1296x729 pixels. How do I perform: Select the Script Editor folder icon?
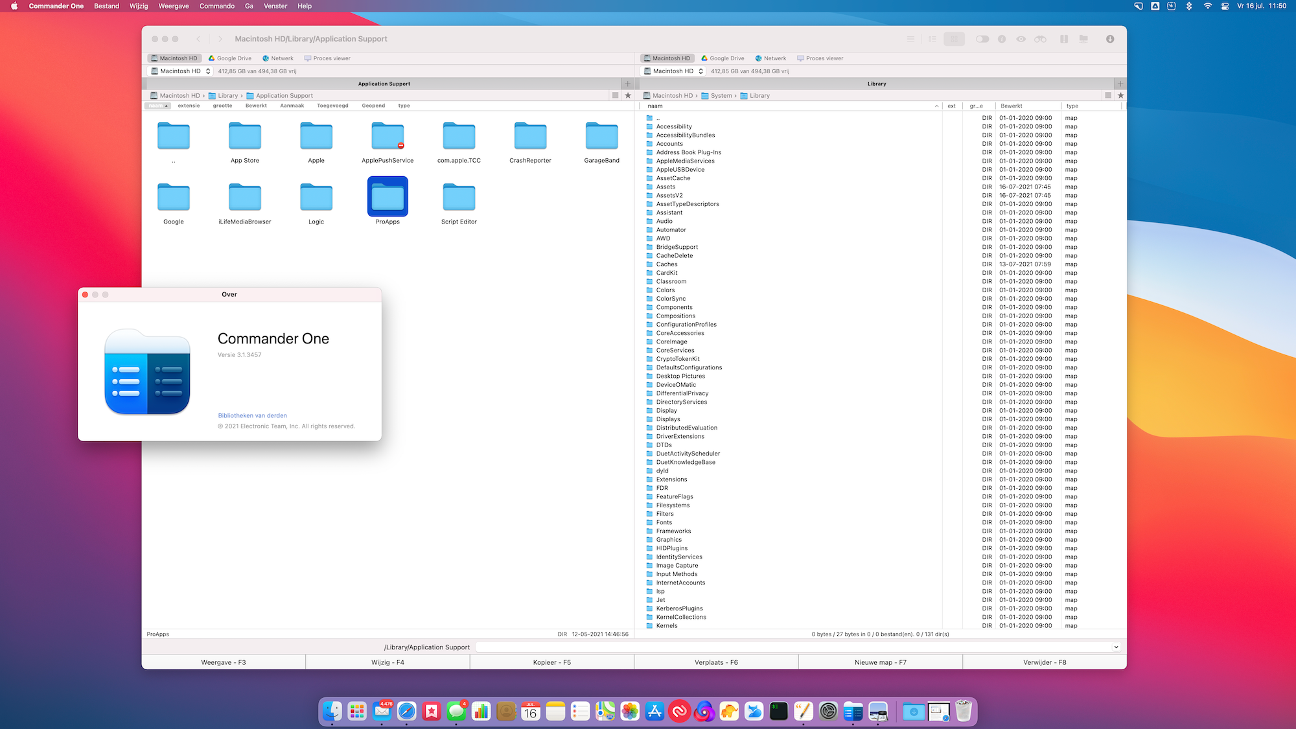(x=459, y=197)
